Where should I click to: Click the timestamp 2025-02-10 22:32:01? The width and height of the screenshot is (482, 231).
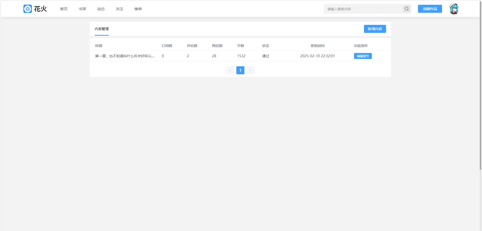[x=317, y=56]
